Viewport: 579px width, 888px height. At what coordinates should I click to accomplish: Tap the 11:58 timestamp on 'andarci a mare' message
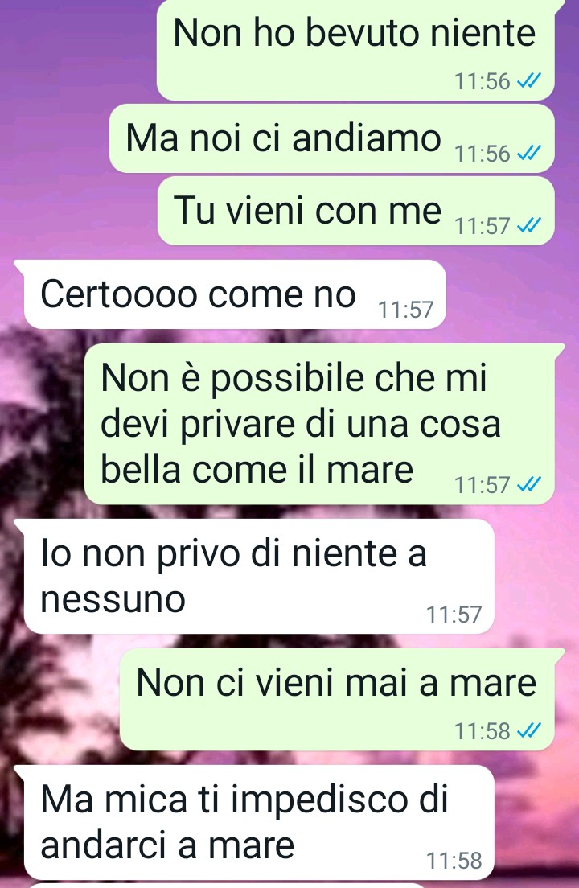pos(454,861)
